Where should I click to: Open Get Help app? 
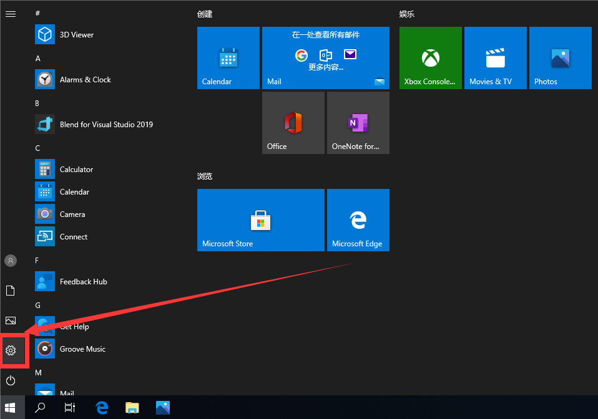[107, 327]
